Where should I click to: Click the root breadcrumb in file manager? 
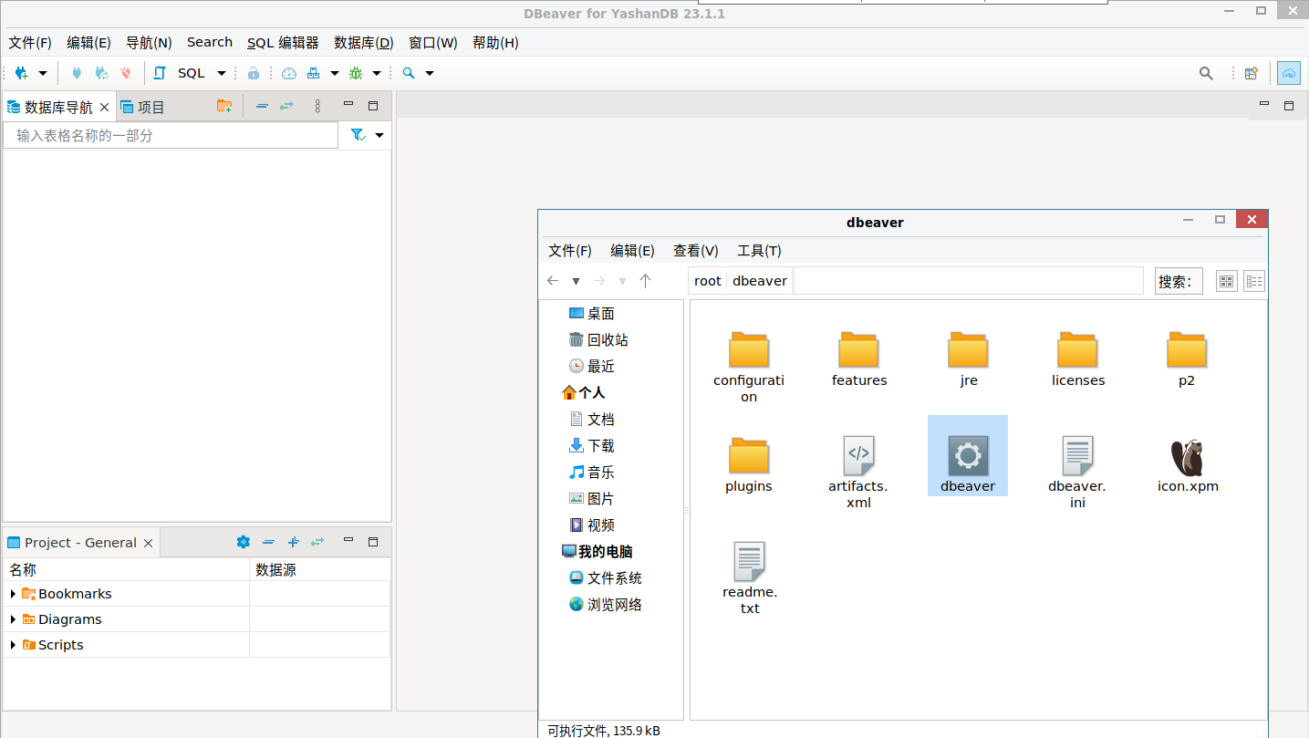[x=708, y=281]
